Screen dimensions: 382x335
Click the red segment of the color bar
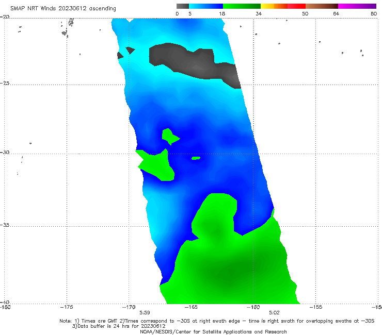coord(296,6)
